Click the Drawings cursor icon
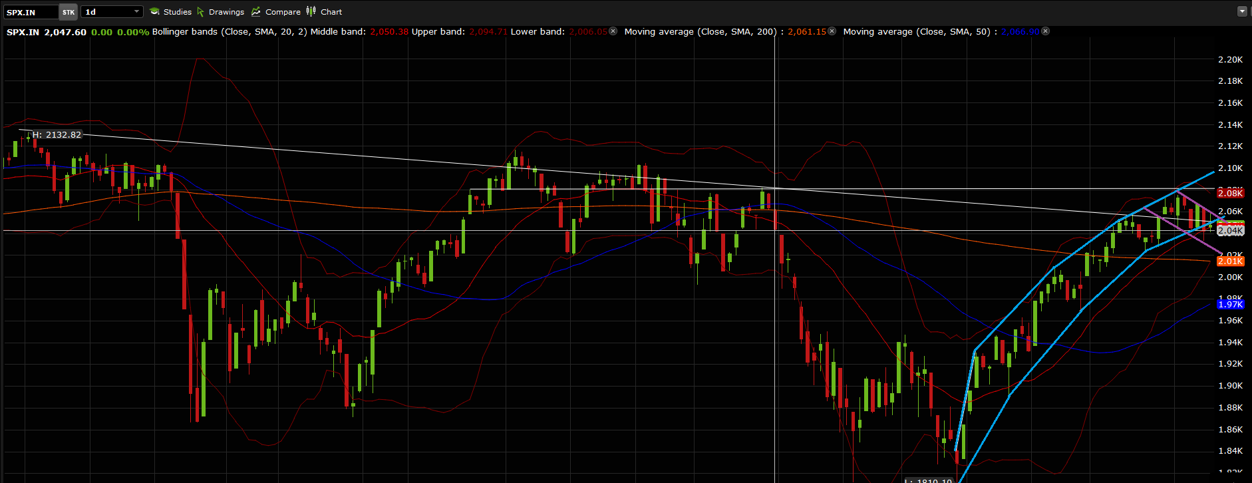 pos(200,12)
